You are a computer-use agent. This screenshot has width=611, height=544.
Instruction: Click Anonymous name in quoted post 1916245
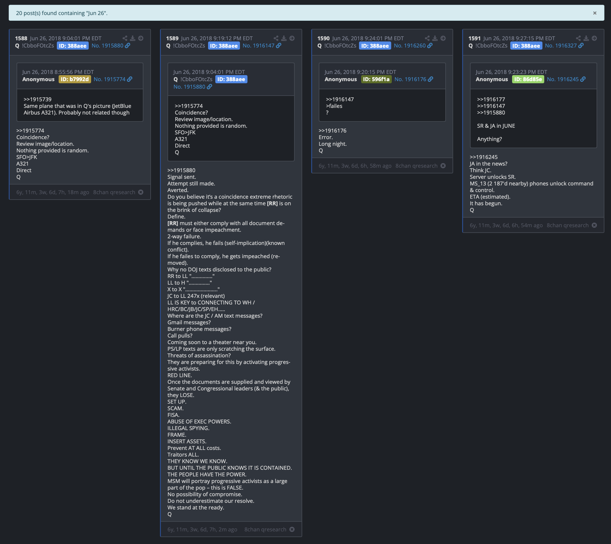[492, 79]
